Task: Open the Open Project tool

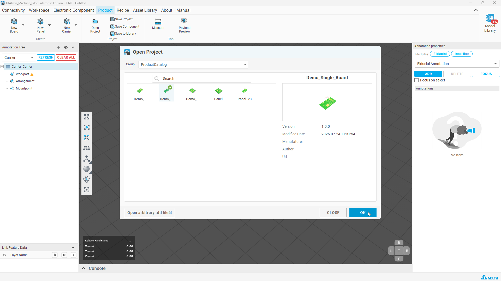Action: [95, 26]
